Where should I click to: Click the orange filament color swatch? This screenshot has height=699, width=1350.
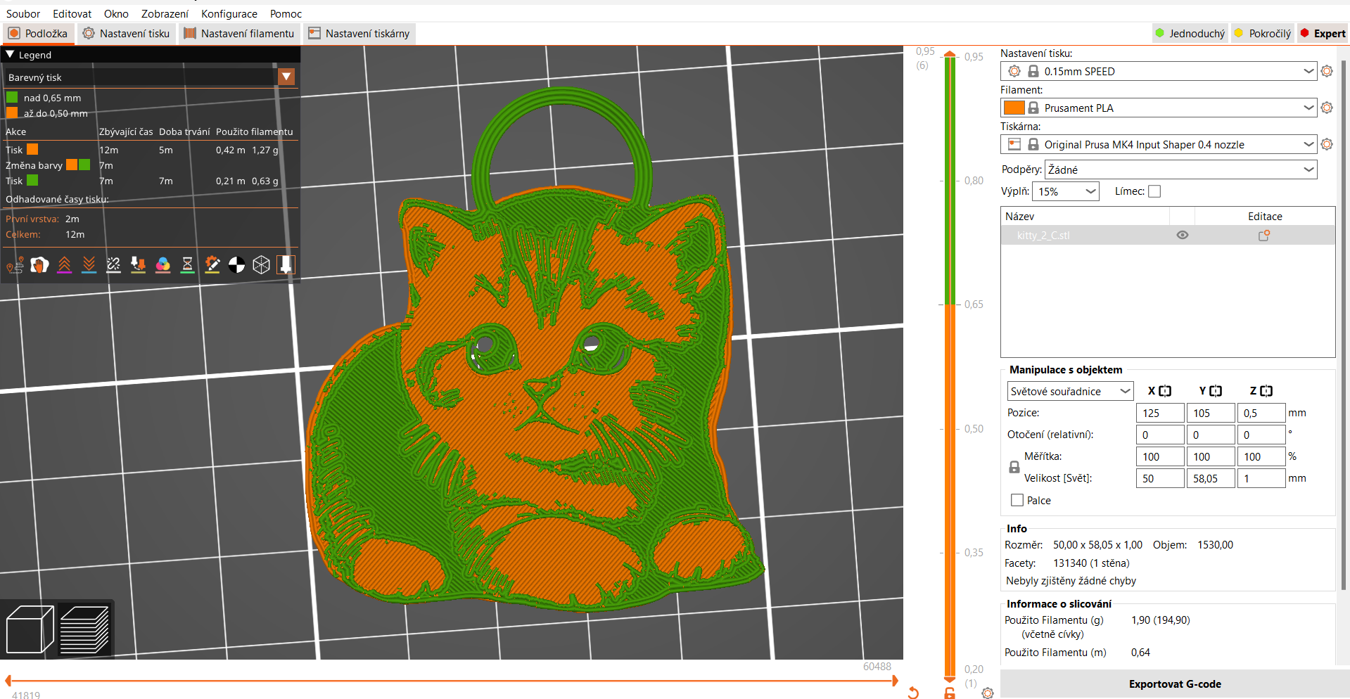(1014, 108)
